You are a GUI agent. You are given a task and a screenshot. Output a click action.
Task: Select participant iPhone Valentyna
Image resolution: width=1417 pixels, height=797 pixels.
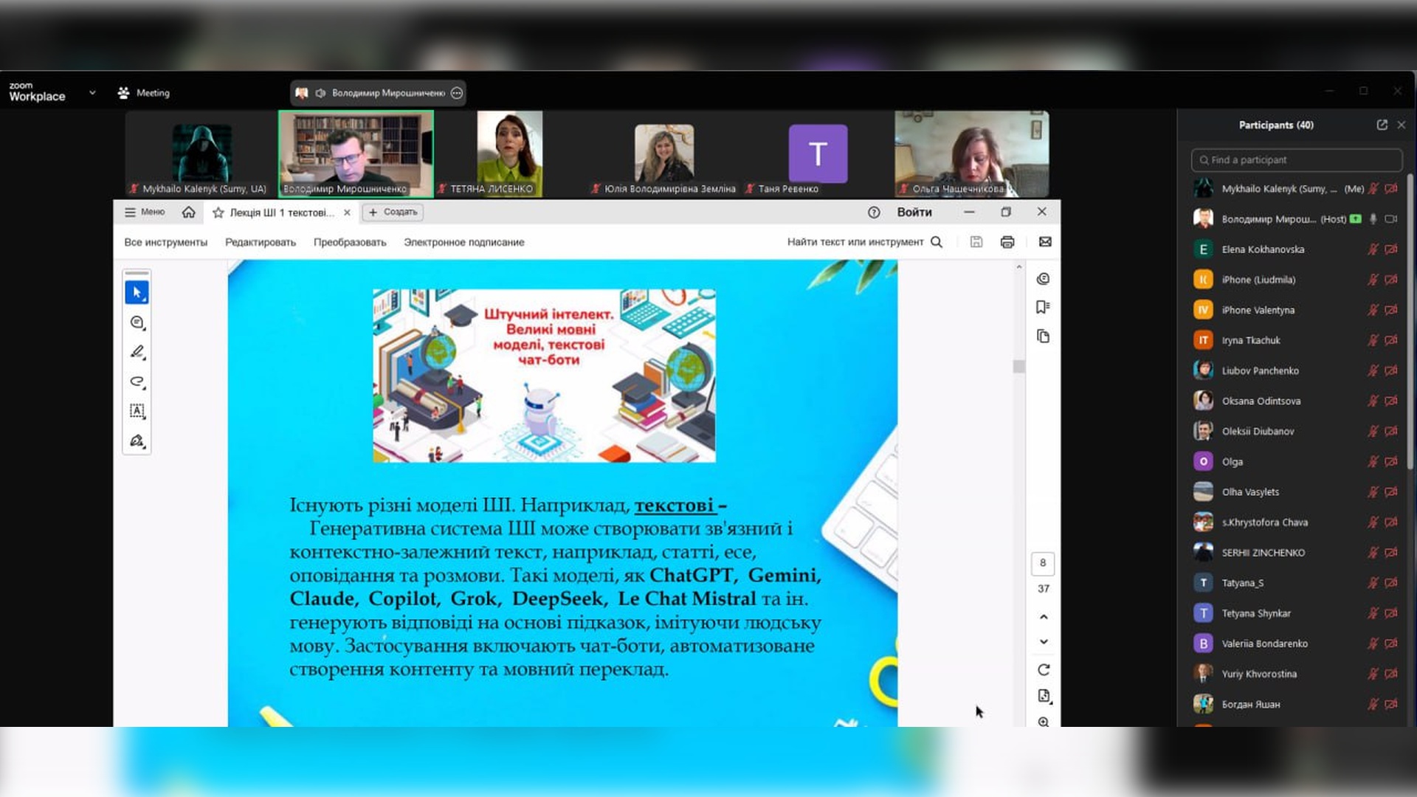1296,310
